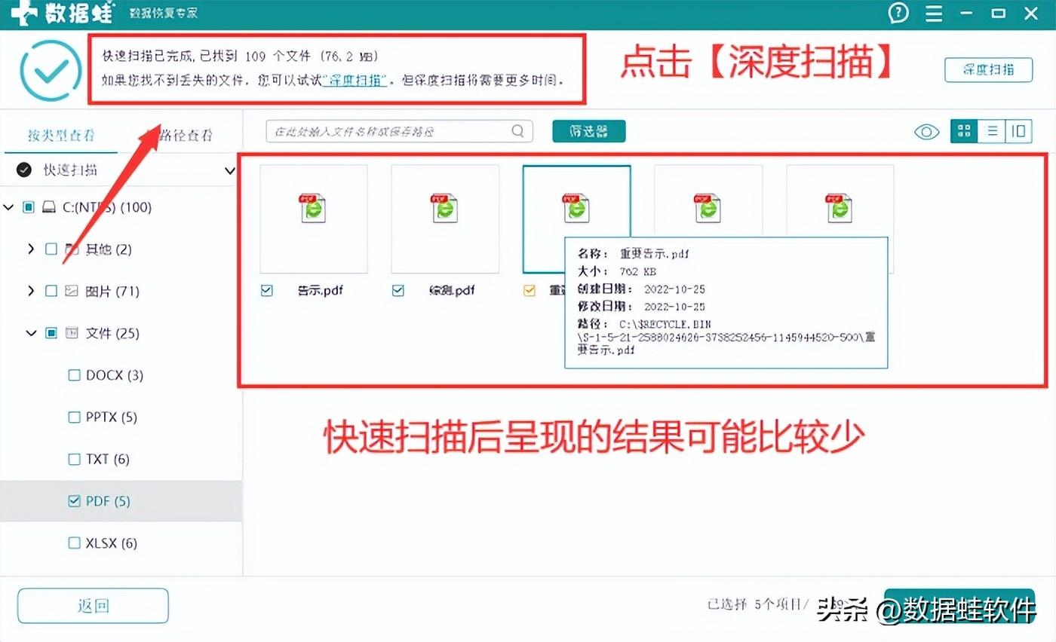This screenshot has width=1056, height=642.
Task: Enable the DOCX (3) checkbox
Action: click(73, 374)
